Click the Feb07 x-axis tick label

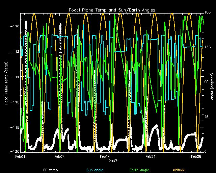[x=59, y=157]
